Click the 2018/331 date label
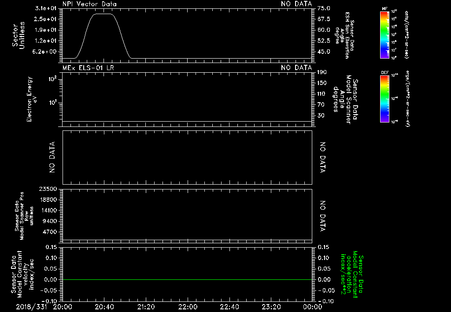This screenshot has width=451, height=312. [32, 307]
